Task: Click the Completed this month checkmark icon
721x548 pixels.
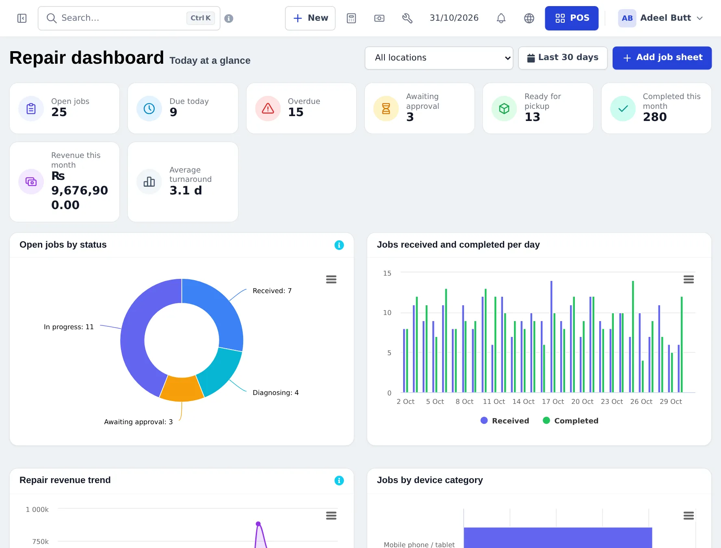Action: [x=623, y=108]
